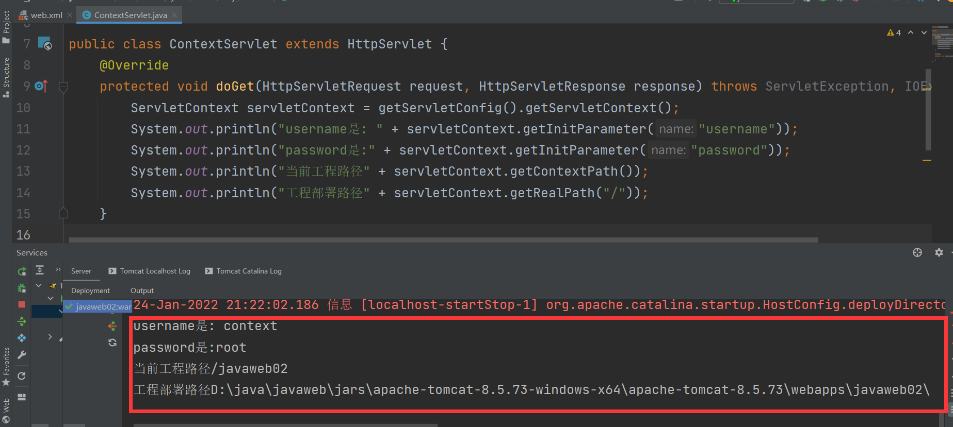The height and width of the screenshot is (427, 953).
Task: Click the "当前工程路径/javaweb02" output line
Action: point(211,369)
